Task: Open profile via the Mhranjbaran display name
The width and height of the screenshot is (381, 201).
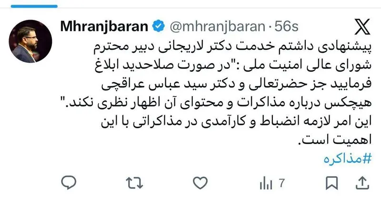Action: [x=104, y=26]
